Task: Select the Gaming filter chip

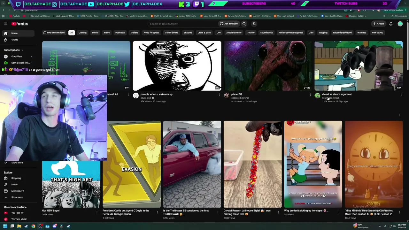Action: click(82, 33)
